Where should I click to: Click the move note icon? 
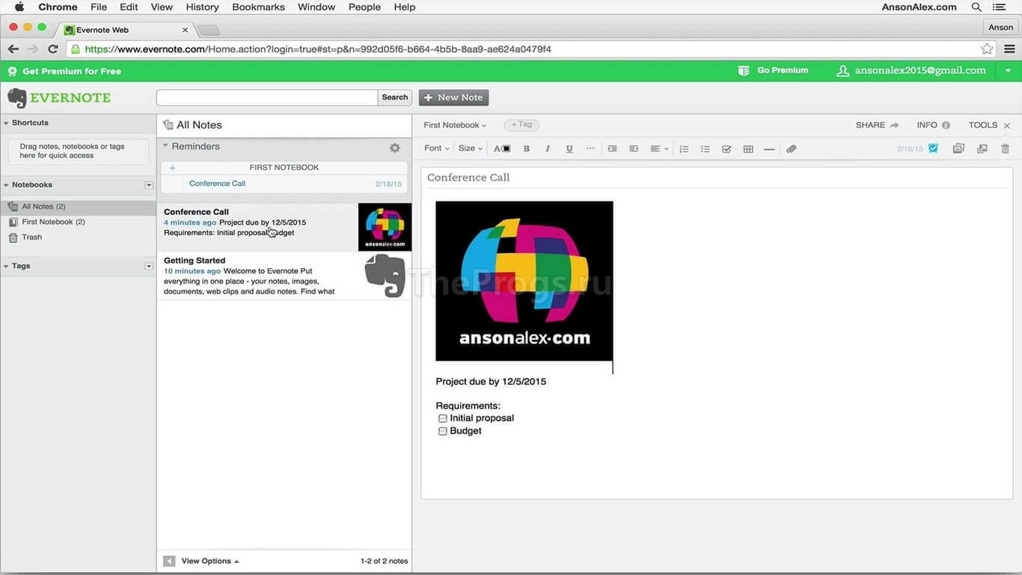(x=982, y=148)
